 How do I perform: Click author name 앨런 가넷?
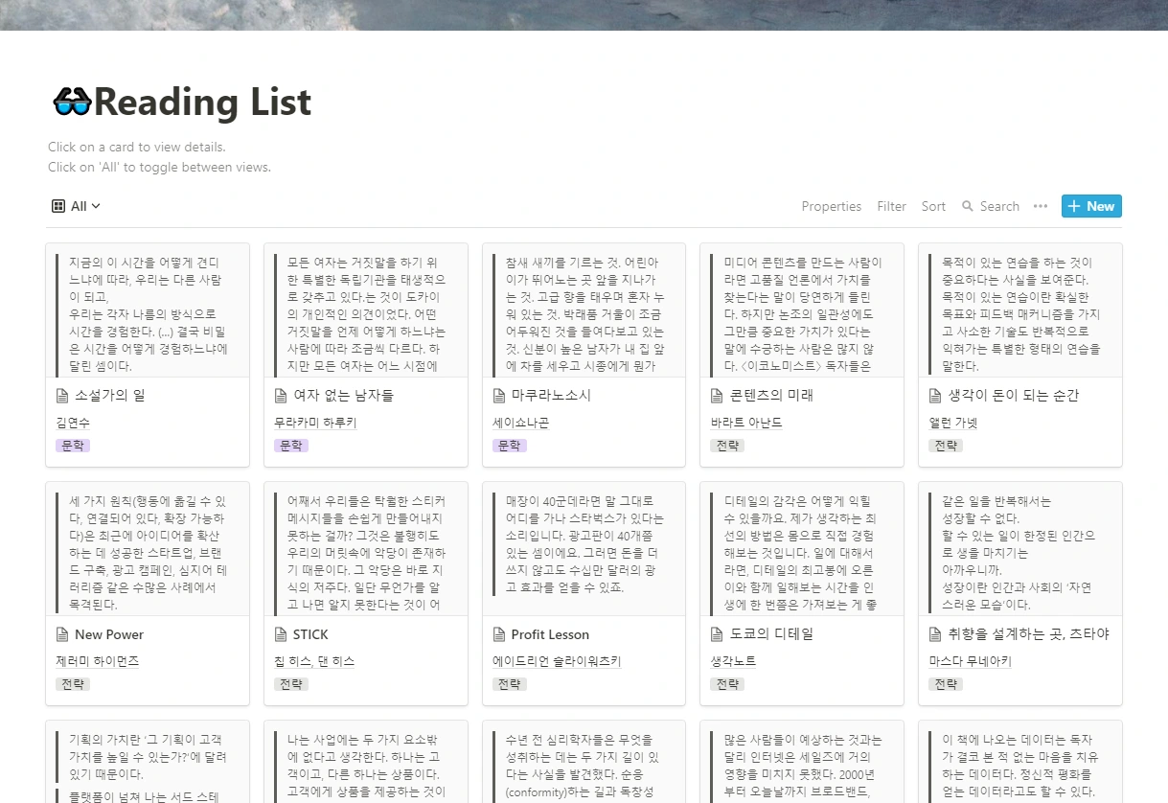click(x=953, y=423)
